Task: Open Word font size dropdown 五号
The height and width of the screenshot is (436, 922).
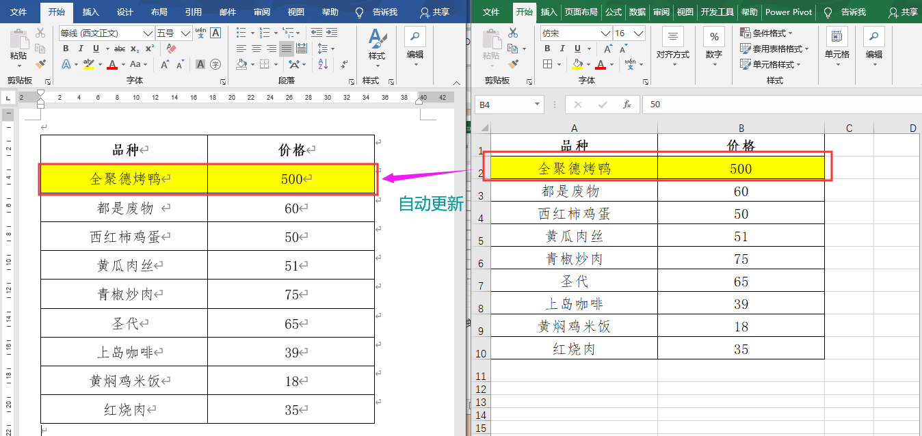Action: (x=186, y=33)
